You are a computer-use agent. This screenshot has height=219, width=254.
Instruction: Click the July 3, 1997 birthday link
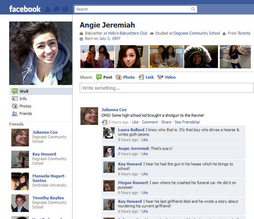[x=110, y=38]
